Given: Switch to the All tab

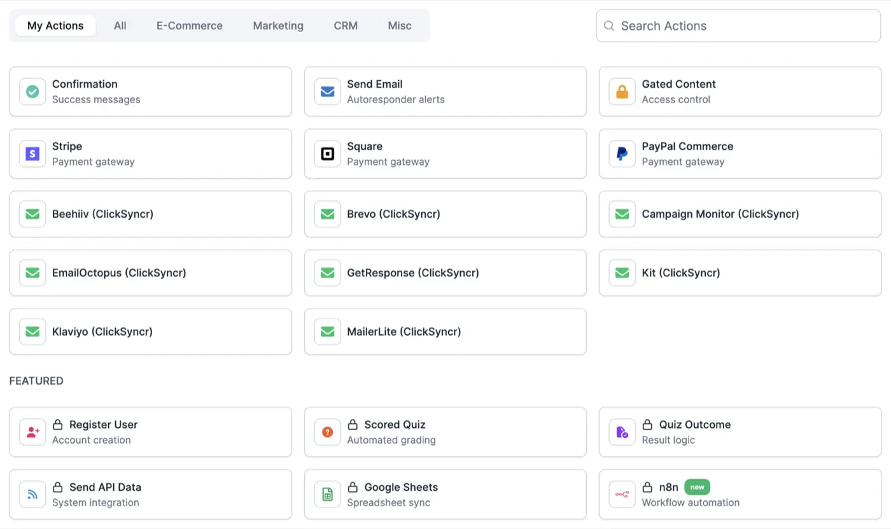Looking at the screenshot, I should (120, 26).
